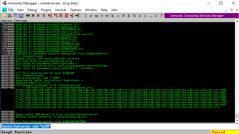Close the debugged program with X icon
239x134 pixels.
point(33,16)
